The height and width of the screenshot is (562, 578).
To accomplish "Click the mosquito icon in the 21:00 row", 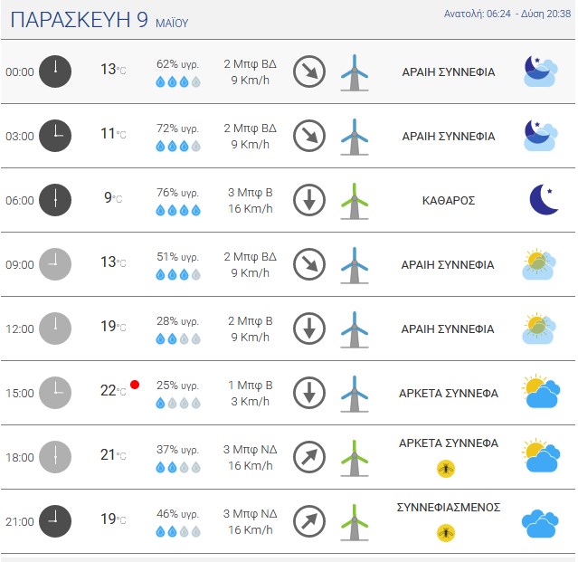I will (x=446, y=533).
